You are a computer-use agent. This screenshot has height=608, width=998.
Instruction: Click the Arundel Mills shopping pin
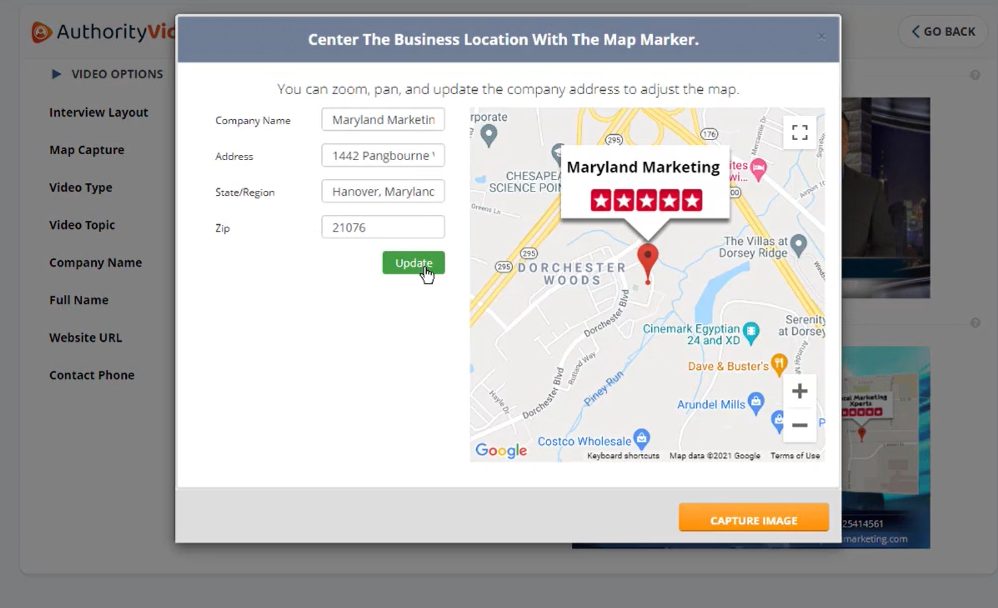click(756, 402)
